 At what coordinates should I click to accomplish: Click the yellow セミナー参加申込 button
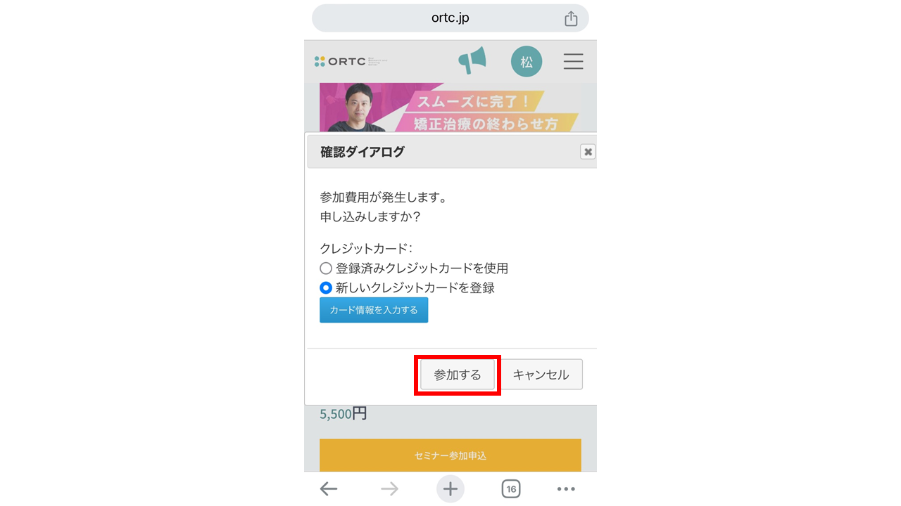pos(450,455)
